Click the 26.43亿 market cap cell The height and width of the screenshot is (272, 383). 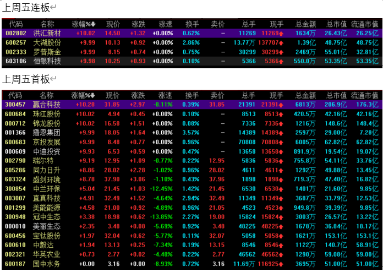pos(336,33)
